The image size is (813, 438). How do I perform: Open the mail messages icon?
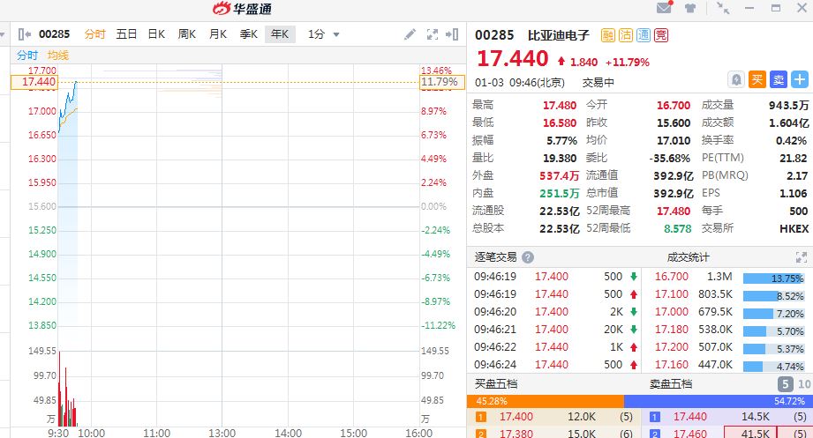point(664,9)
